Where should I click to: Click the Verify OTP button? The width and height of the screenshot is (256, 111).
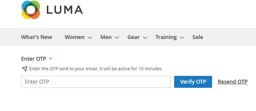pyautogui.click(x=193, y=82)
